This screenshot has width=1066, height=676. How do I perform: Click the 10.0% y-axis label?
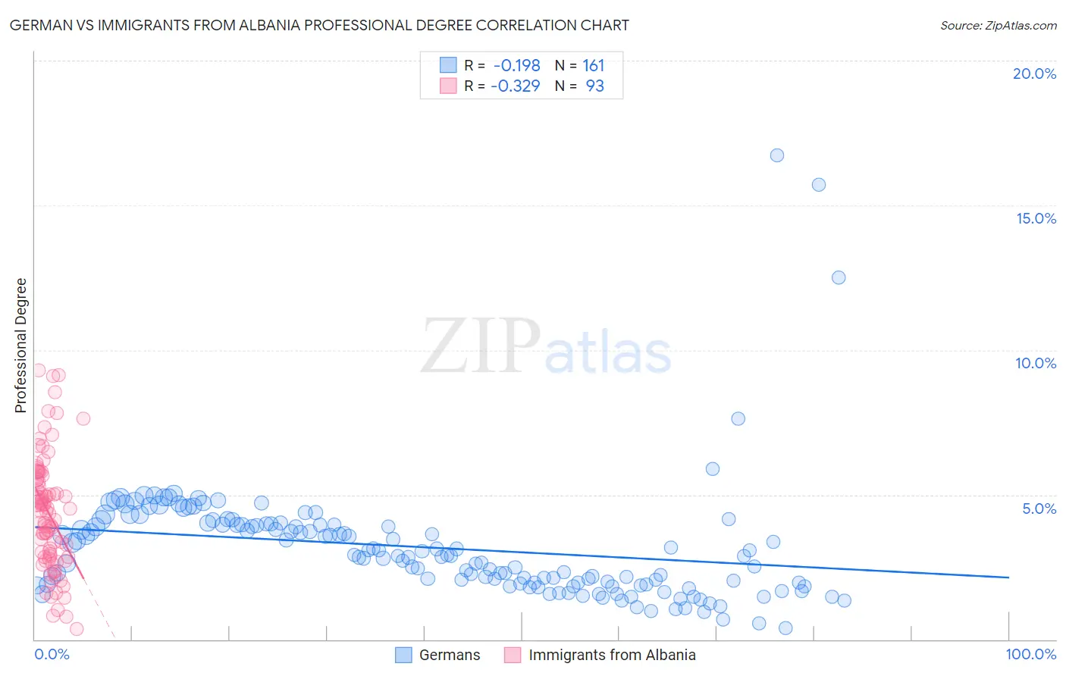click(x=1036, y=363)
